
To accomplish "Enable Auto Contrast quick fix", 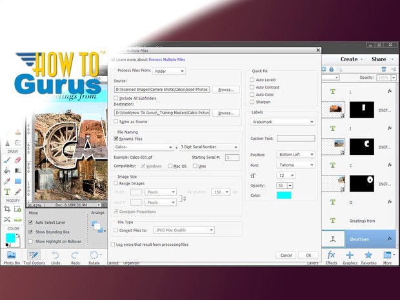I will click(x=252, y=87).
